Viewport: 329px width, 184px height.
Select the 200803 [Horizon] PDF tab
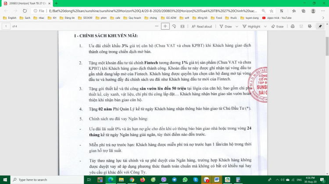coord(26,3)
